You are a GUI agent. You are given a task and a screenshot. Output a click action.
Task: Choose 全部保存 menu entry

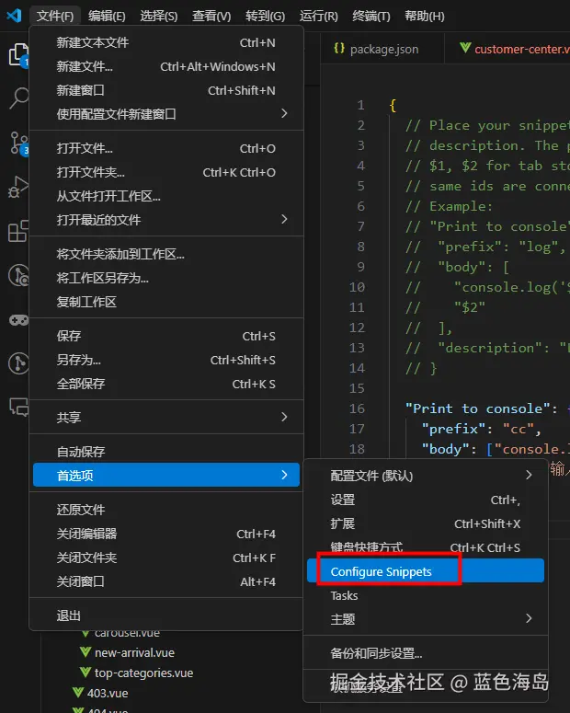click(166, 384)
